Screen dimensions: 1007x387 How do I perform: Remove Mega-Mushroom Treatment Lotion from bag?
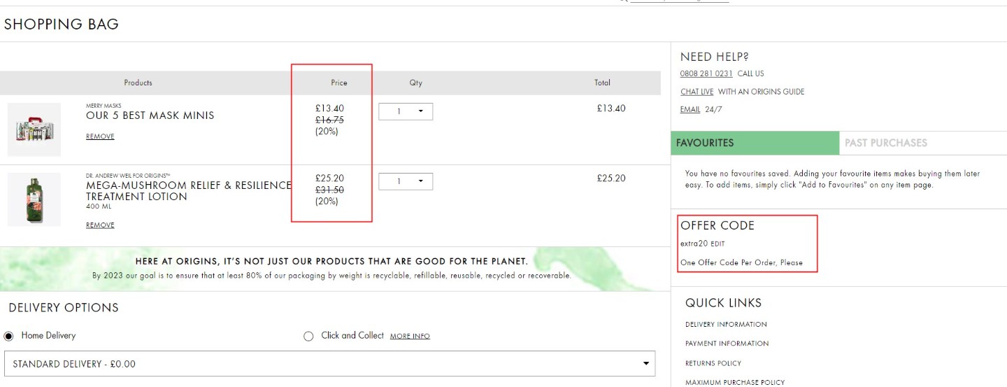pos(100,225)
